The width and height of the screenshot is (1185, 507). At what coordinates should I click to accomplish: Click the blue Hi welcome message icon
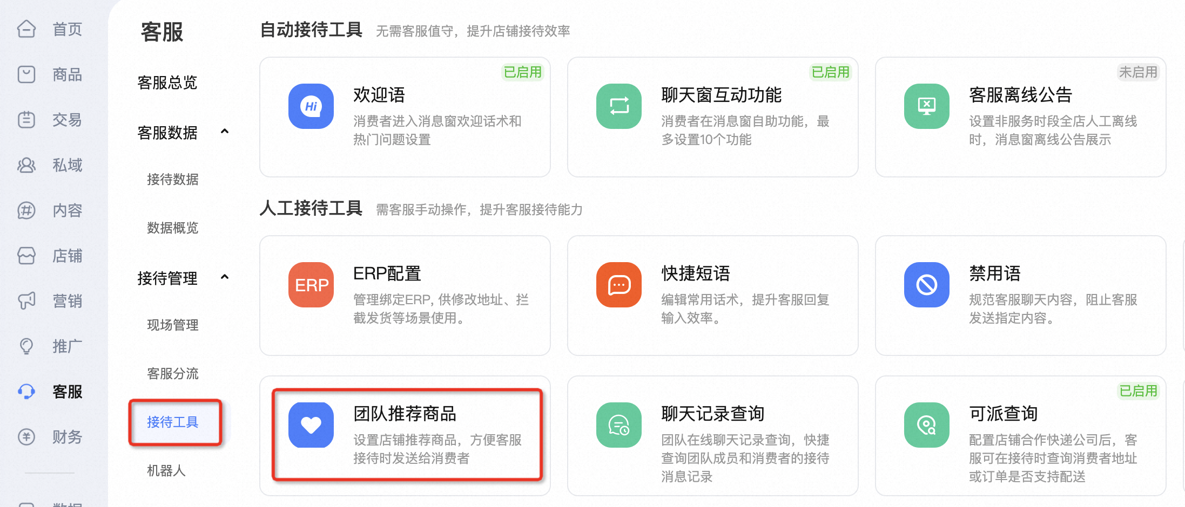click(311, 106)
